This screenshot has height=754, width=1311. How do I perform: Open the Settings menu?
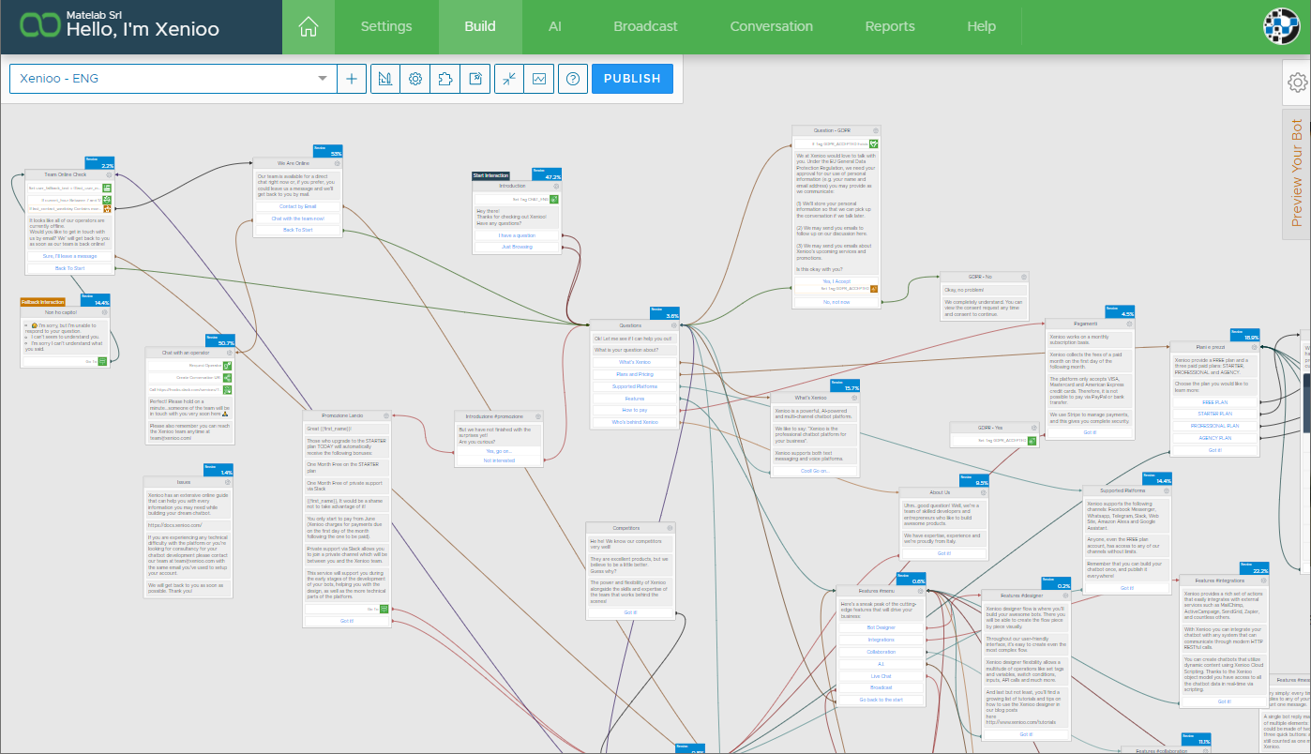386,26
